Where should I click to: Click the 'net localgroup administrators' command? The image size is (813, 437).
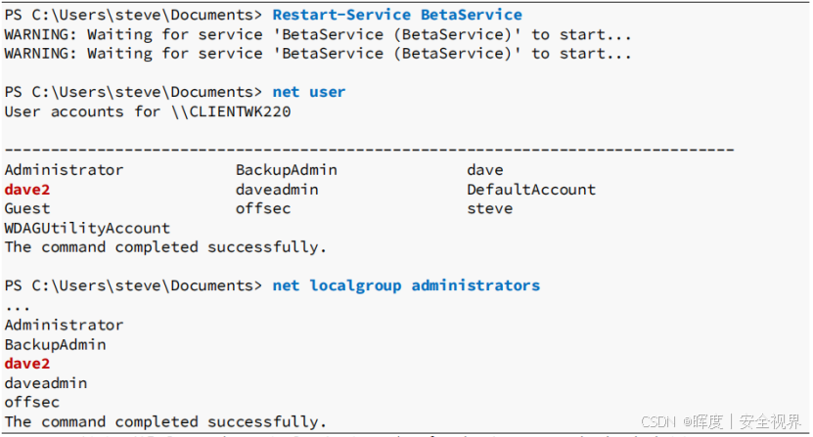tap(406, 285)
